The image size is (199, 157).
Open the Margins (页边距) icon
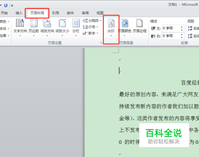click(34, 23)
